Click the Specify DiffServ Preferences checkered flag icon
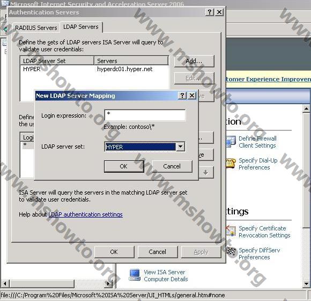 pos(232,252)
